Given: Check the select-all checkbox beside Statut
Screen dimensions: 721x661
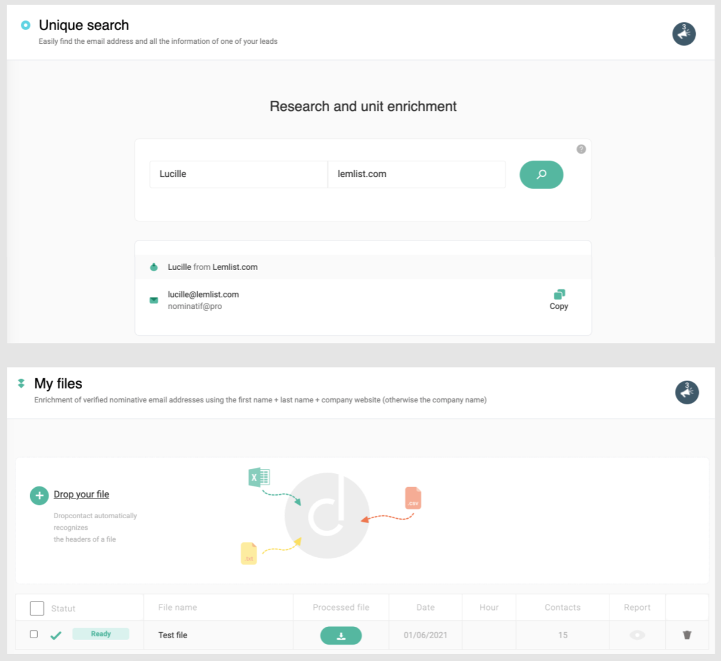Looking at the screenshot, I should pos(37,608).
